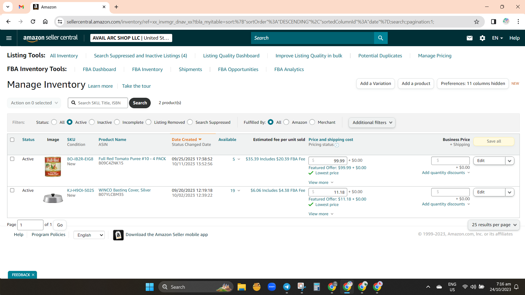This screenshot has height=295, width=525.
Task: Open Manage Pricing
Action: tap(435, 56)
